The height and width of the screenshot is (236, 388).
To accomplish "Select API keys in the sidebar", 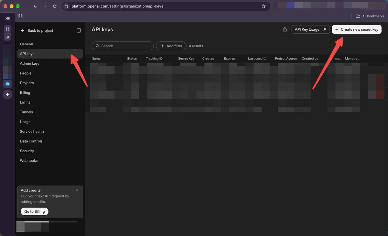I will pos(50,54).
